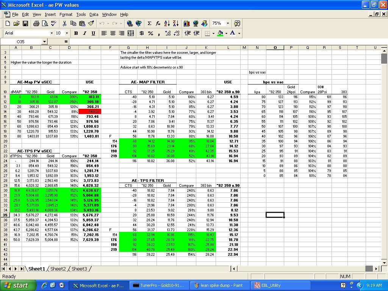Click the Windows start button

pyautogui.click(x=16, y=285)
